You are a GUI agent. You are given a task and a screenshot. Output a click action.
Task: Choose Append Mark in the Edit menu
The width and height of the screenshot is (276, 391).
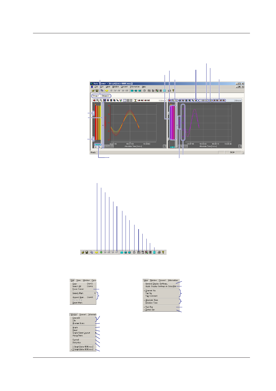point(83,297)
